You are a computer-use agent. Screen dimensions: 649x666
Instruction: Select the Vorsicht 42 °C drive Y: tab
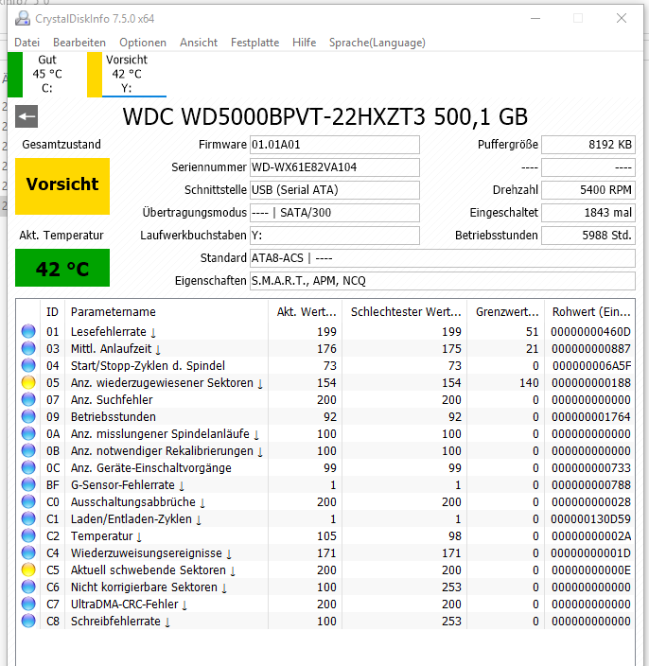(x=127, y=74)
